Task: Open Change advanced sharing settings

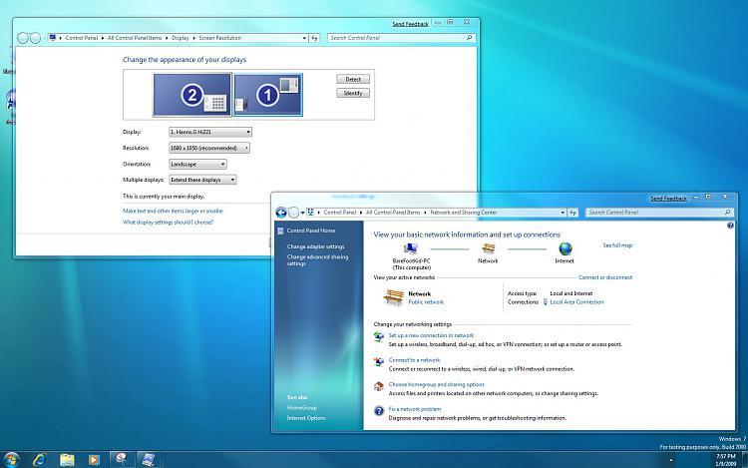Action: pos(317,260)
